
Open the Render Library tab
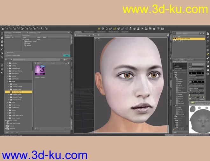[x=89, y=32]
